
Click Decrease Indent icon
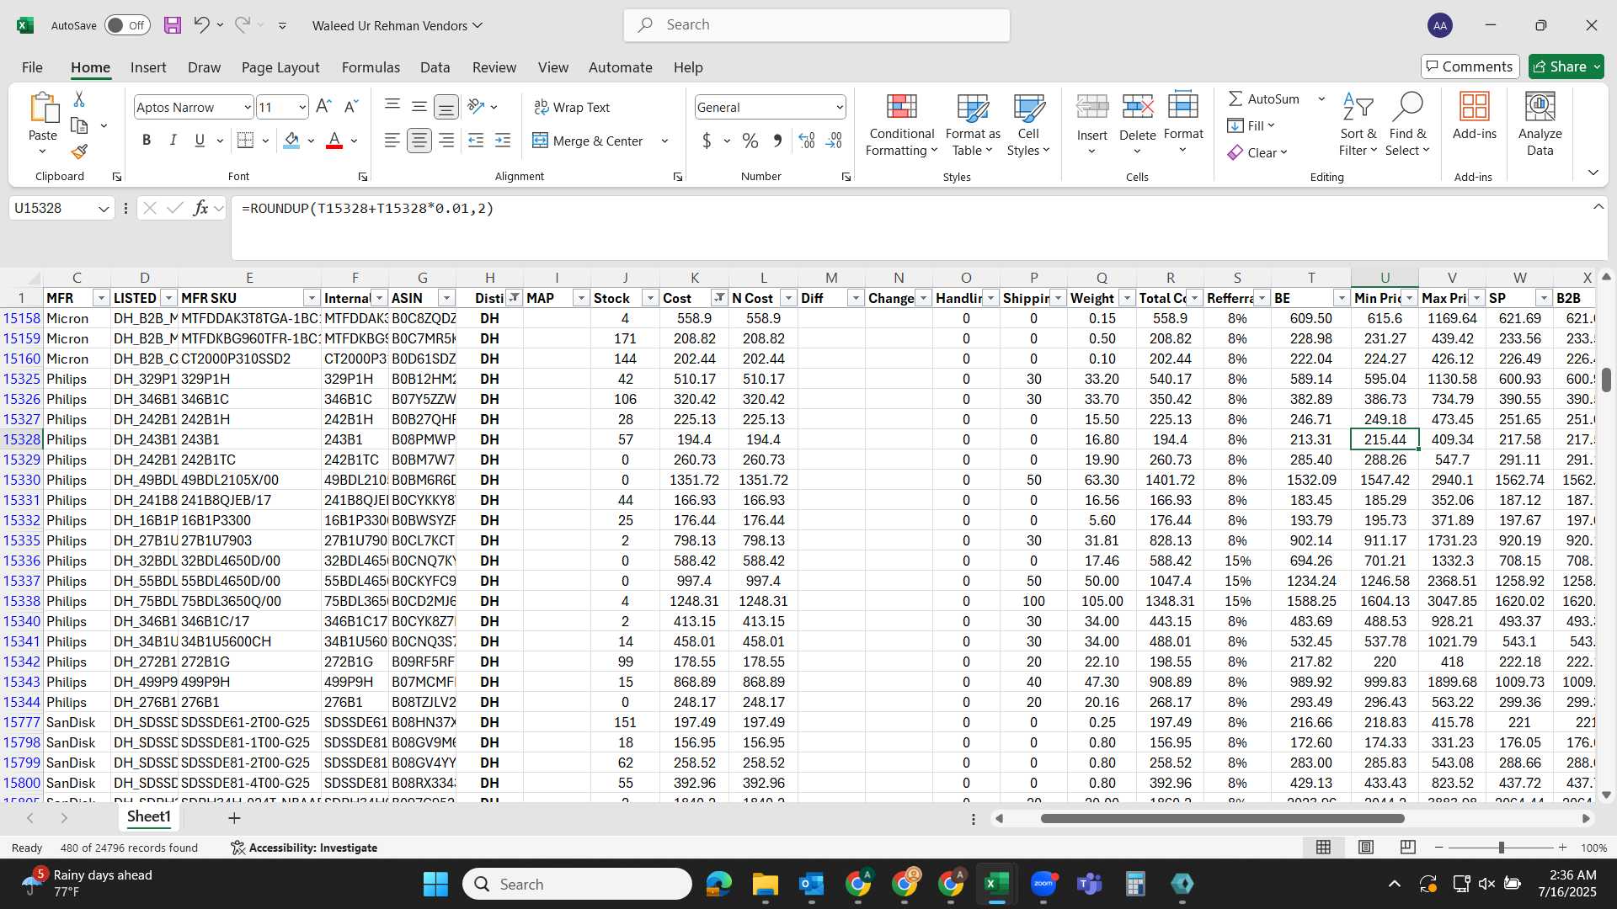pos(475,141)
